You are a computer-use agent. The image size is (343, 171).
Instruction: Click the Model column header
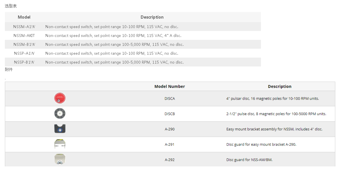click(24, 17)
